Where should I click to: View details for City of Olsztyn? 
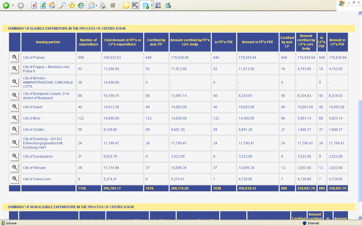click(x=14, y=129)
